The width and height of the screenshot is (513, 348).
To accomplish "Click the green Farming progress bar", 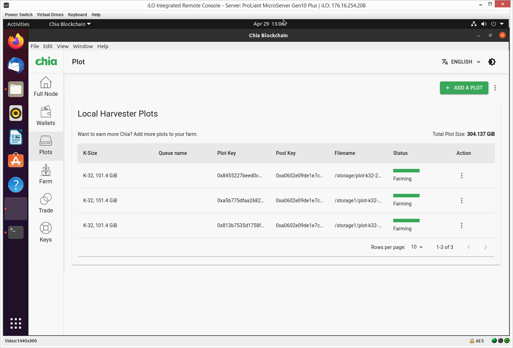I will click(406, 171).
